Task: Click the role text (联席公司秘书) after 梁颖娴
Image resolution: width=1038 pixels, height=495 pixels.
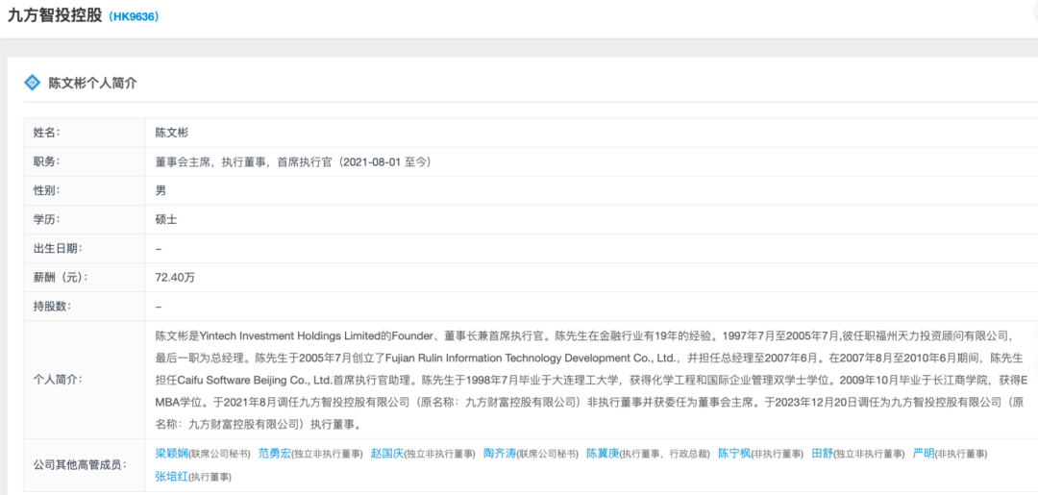Action: coord(220,454)
